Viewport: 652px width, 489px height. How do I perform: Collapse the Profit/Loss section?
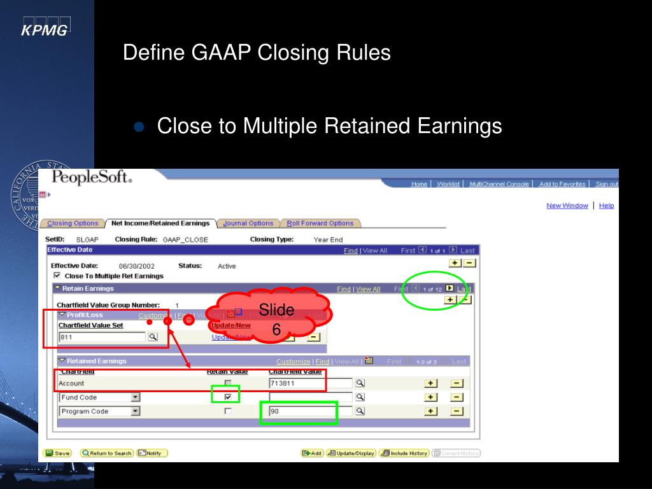pyautogui.click(x=62, y=315)
